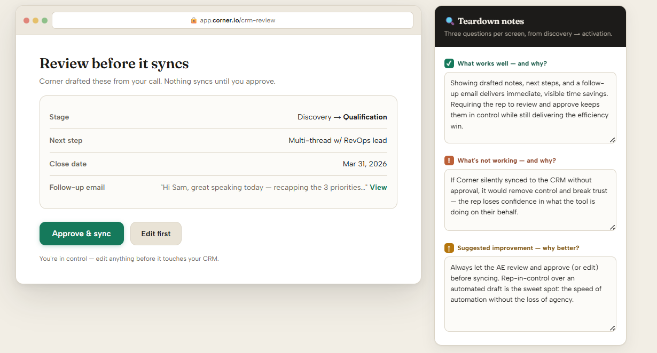
Task: Click the red window close dot
Action: pos(27,20)
